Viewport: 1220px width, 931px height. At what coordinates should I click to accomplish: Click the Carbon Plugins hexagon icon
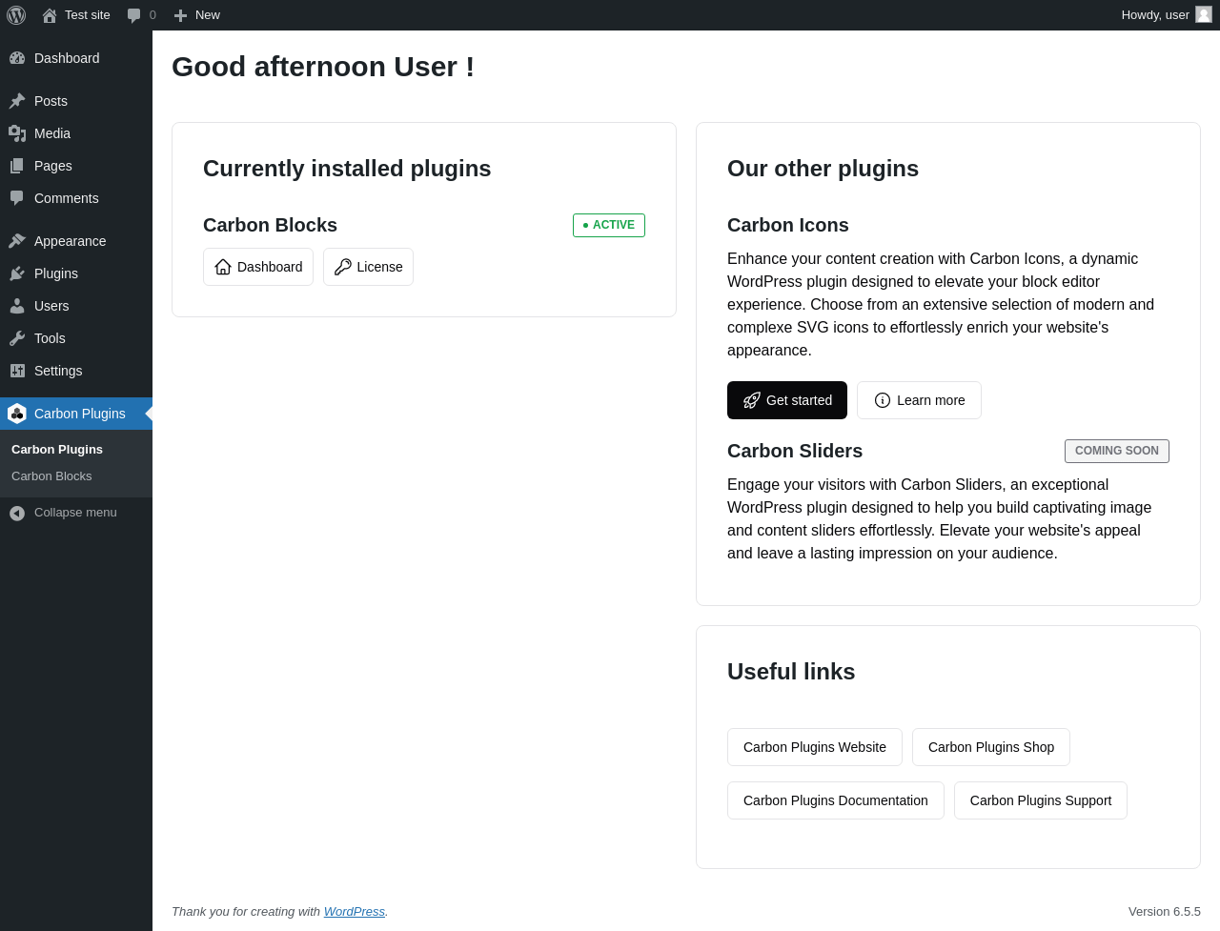pos(17,414)
